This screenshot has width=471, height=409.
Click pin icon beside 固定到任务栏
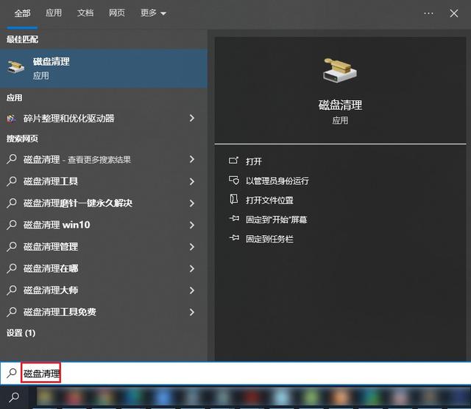pos(234,238)
